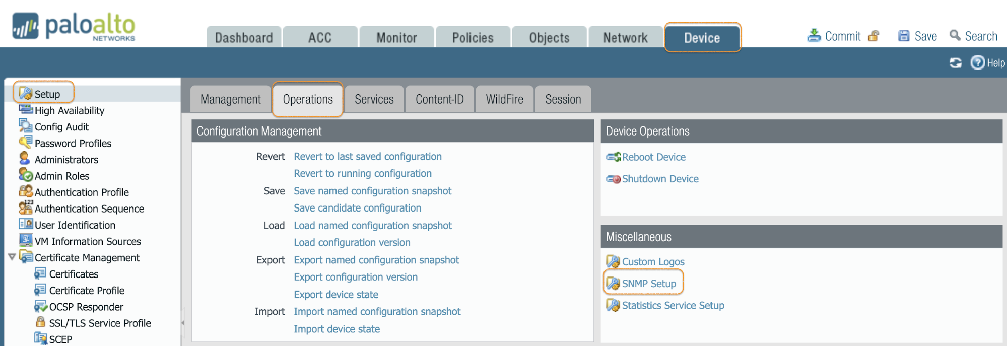Click the Reboot Device link text

point(654,157)
